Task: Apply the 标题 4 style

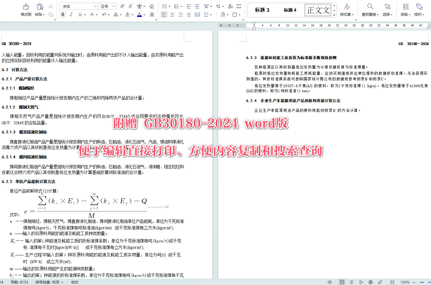Action: click(291, 10)
